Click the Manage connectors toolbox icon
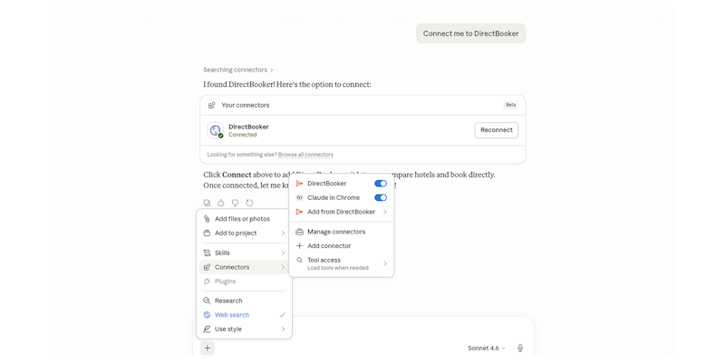 click(x=299, y=232)
